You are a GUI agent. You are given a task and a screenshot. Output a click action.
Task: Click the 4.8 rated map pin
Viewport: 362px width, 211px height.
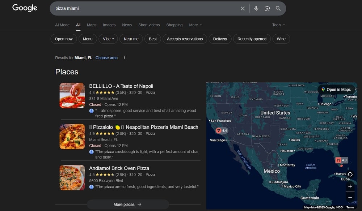pyautogui.click(x=341, y=160)
